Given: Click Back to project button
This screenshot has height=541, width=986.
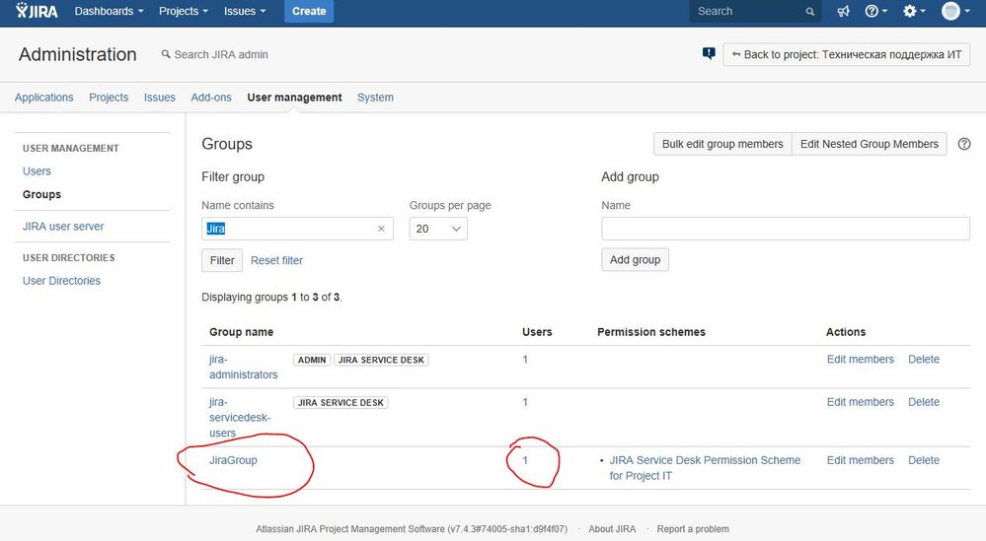Looking at the screenshot, I should (847, 54).
